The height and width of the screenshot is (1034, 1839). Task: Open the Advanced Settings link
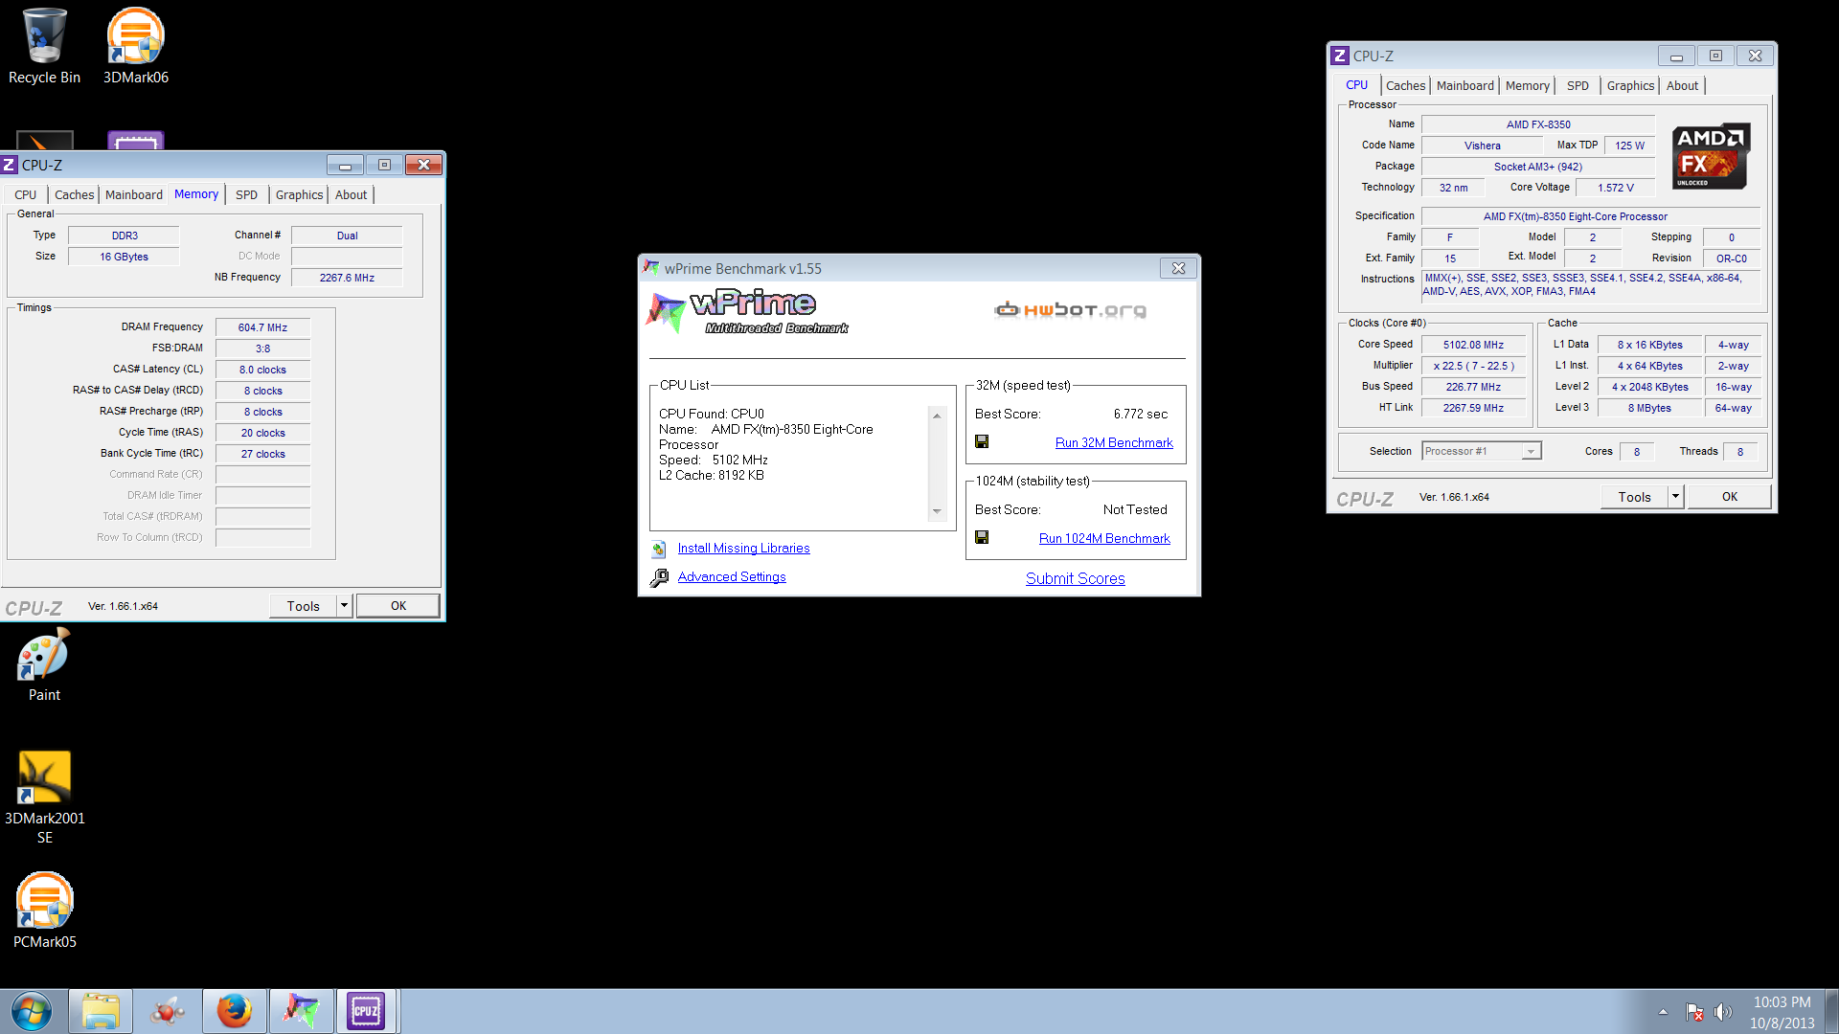point(732,576)
